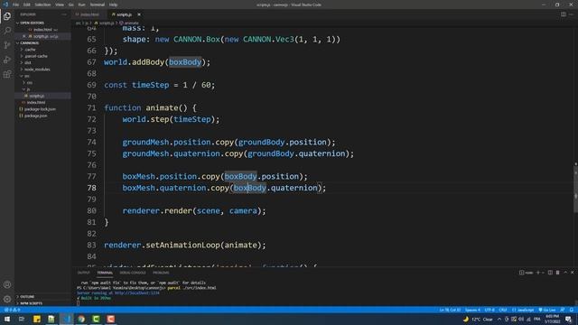Expand the NPM SCRIPTS section
Image resolution: width=578 pixels, height=325 pixels.
pos(42,303)
